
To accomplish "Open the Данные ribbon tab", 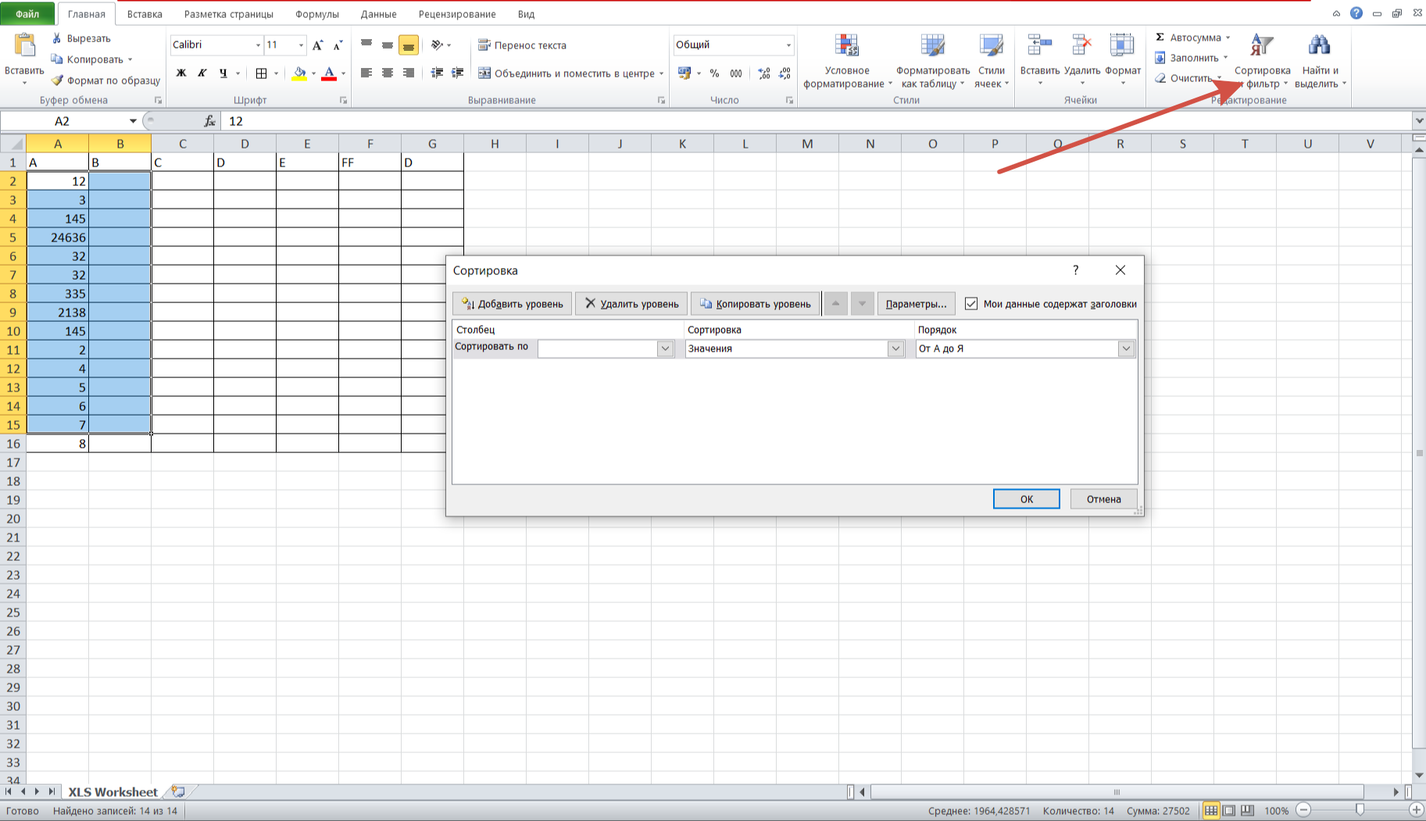I will pos(378,14).
